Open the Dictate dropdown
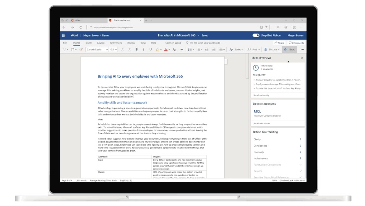The width and height of the screenshot is (365, 206). (272, 50)
